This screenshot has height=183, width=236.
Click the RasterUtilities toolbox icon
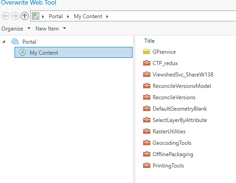(147, 131)
